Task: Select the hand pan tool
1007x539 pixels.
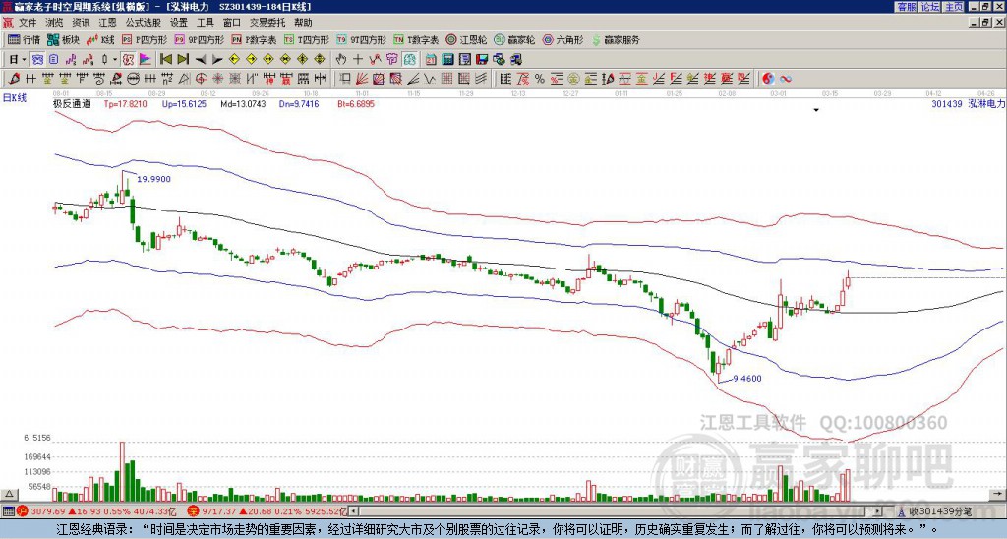Action: (341, 60)
